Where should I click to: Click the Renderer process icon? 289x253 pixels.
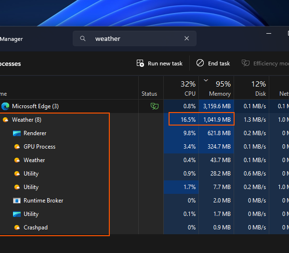pyautogui.click(x=17, y=133)
